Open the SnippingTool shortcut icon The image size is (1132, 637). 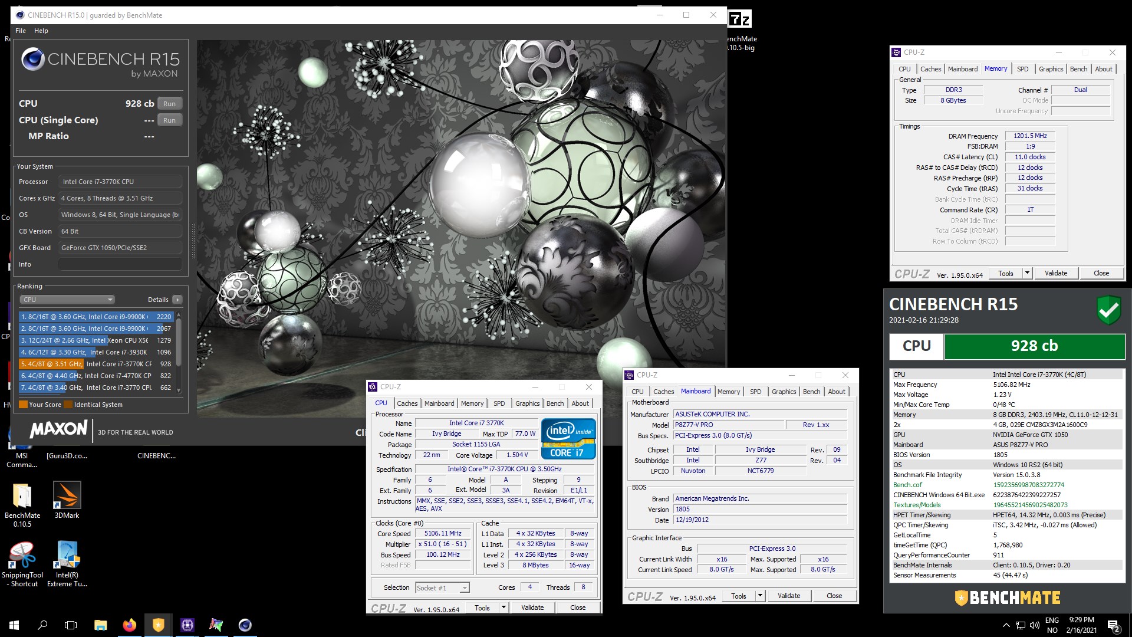pos(22,564)
